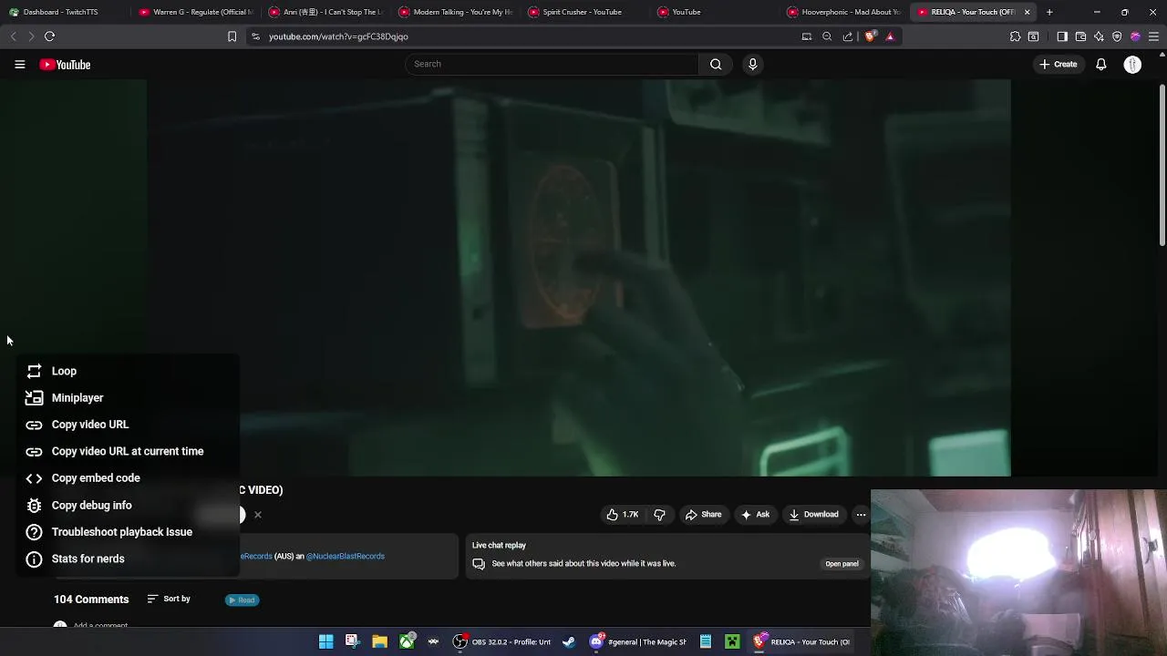Open Brave Leo AI sparkle icon
The image size is (1167, 656).
click(x=1099, y=36)
